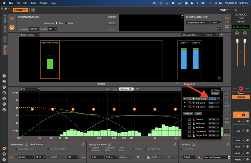Click the Capture camera icon
This screenshot has height=163, width=251.
point(227,131)
